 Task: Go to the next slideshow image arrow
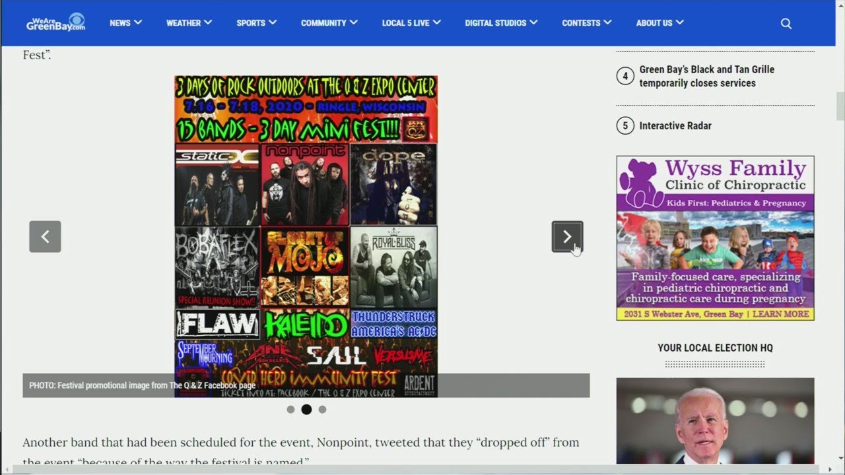[567, 236]
